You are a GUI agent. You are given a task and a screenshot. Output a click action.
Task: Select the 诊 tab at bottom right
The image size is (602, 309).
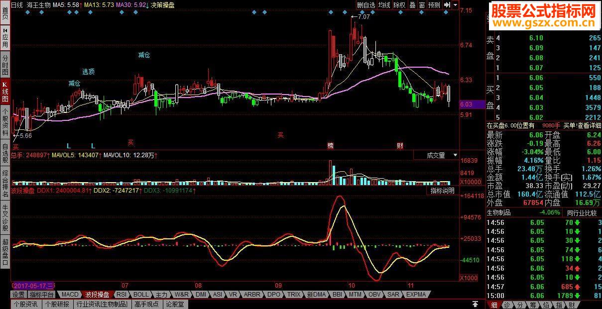(506, 305)
